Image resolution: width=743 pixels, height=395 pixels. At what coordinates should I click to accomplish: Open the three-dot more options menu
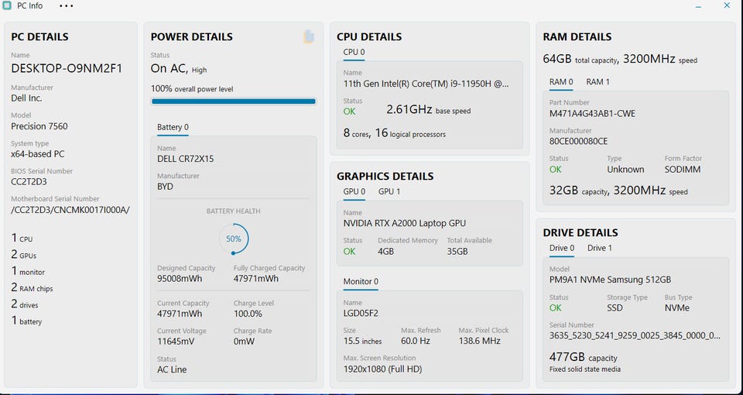67,6
